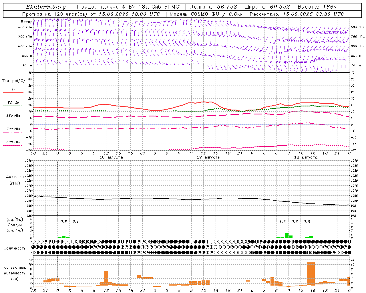Viewport: 366px width, 293px height.
Task: Click the 1.6 three-hour precipitation value
Action: click(282, 221)
